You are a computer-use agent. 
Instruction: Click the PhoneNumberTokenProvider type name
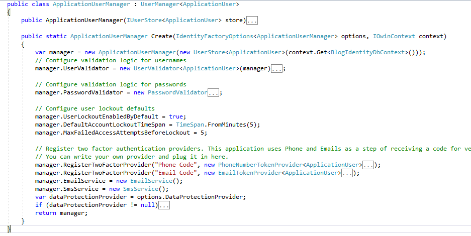(x=260, y=165)
